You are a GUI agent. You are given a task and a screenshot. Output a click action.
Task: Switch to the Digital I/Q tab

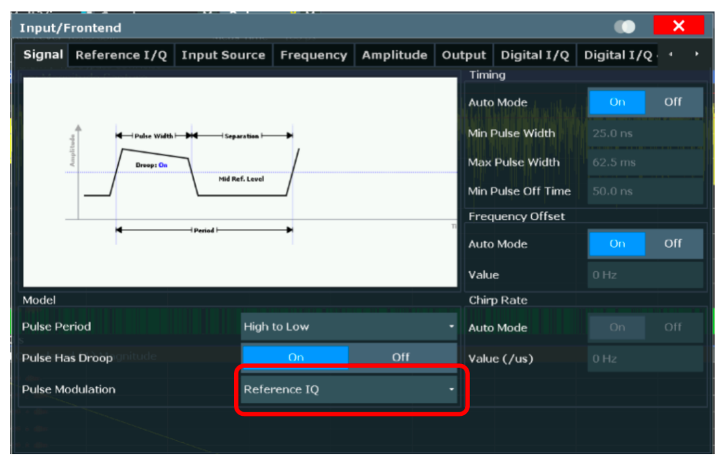click(x=535, y=55)
